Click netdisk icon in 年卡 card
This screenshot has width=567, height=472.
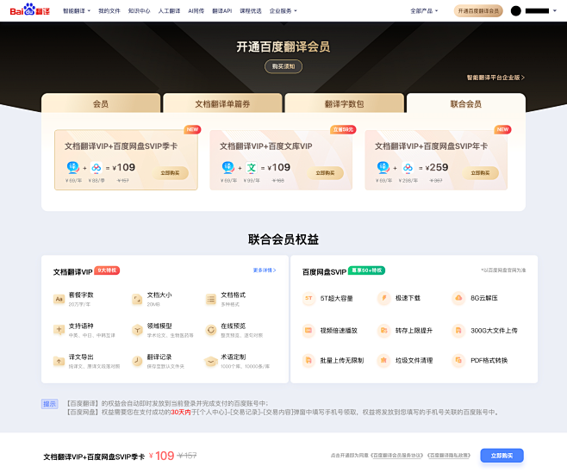click(x=408, y=168)
